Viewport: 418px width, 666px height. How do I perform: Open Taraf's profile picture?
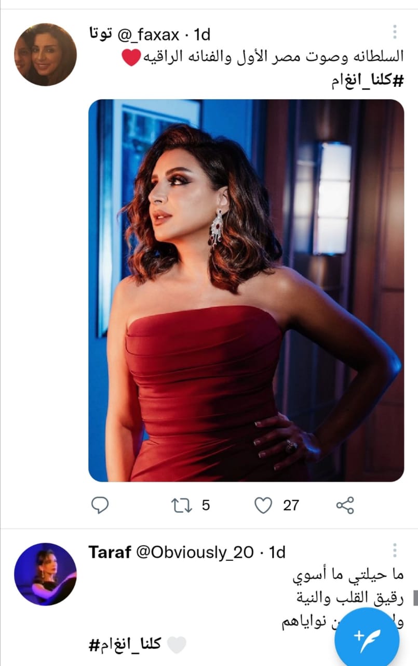point(45,574)
